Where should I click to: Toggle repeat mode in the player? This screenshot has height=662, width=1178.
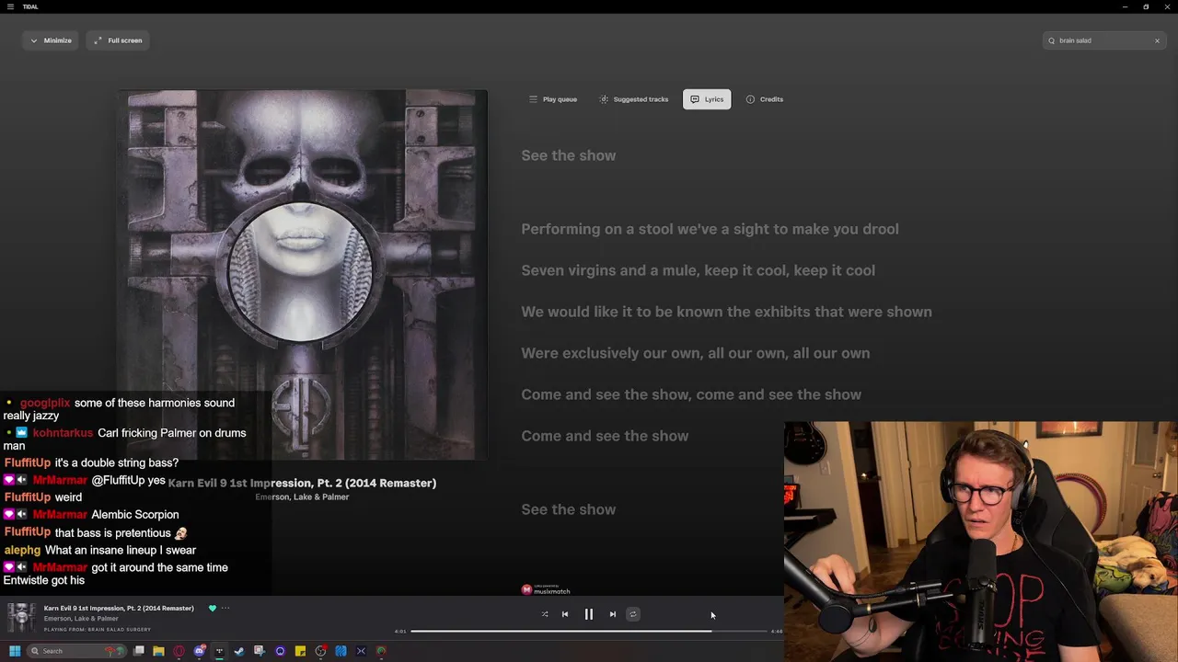[x=633, y=614]
